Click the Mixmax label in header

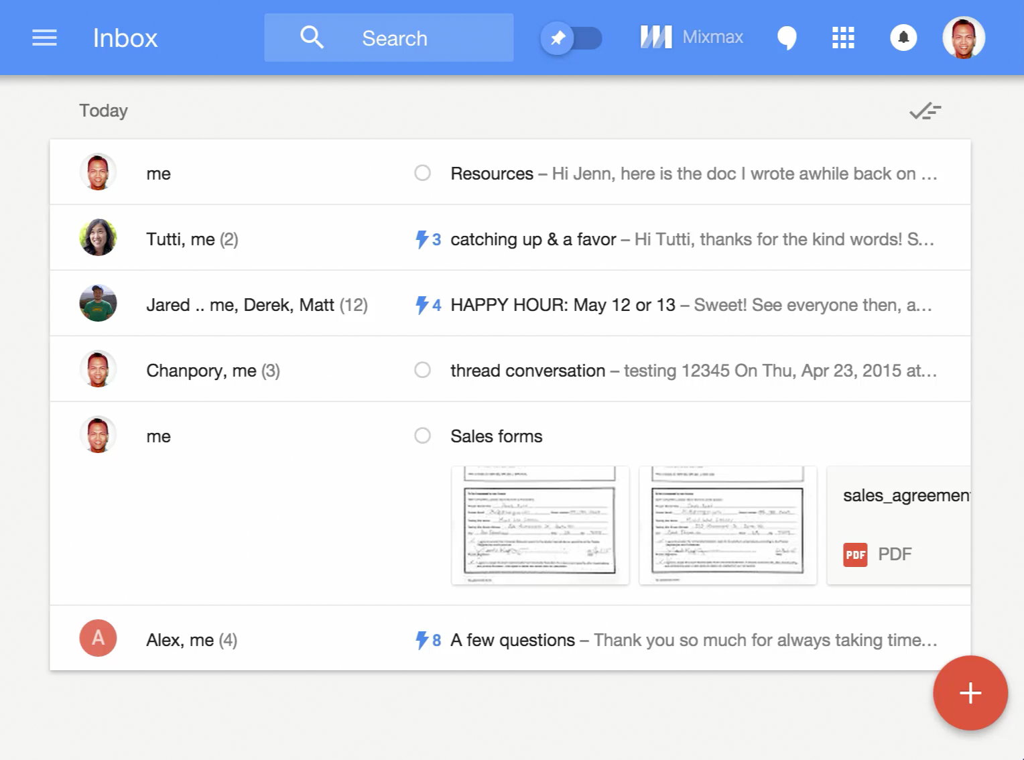click(x=713, y=37)
